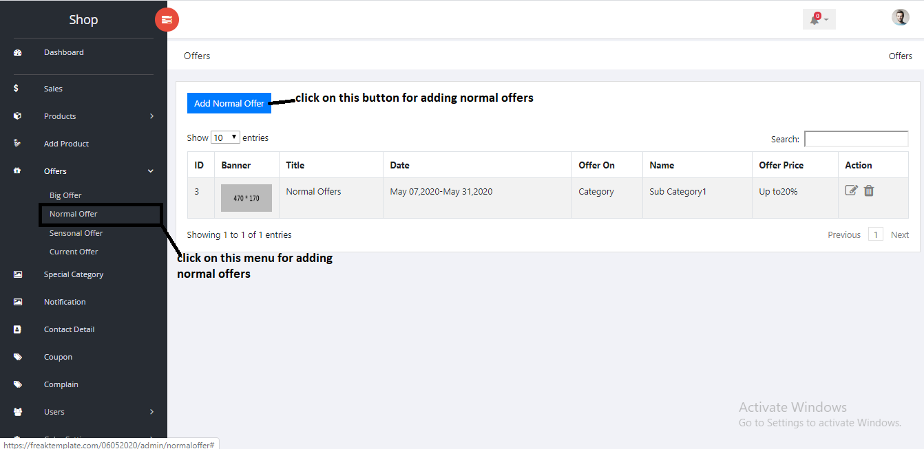Expand the Products submenu chevron

pos(151,116)
